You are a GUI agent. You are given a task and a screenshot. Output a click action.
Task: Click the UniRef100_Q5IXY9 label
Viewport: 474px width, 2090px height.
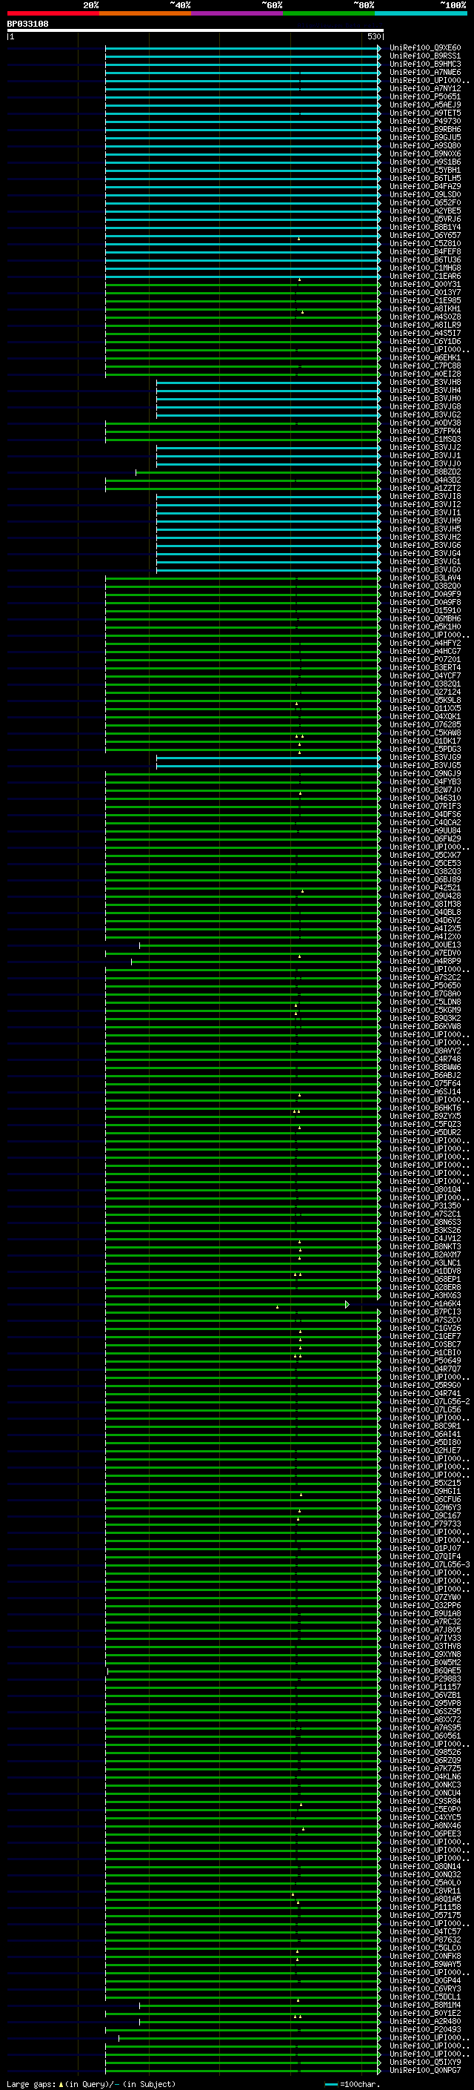(424, 2063)
